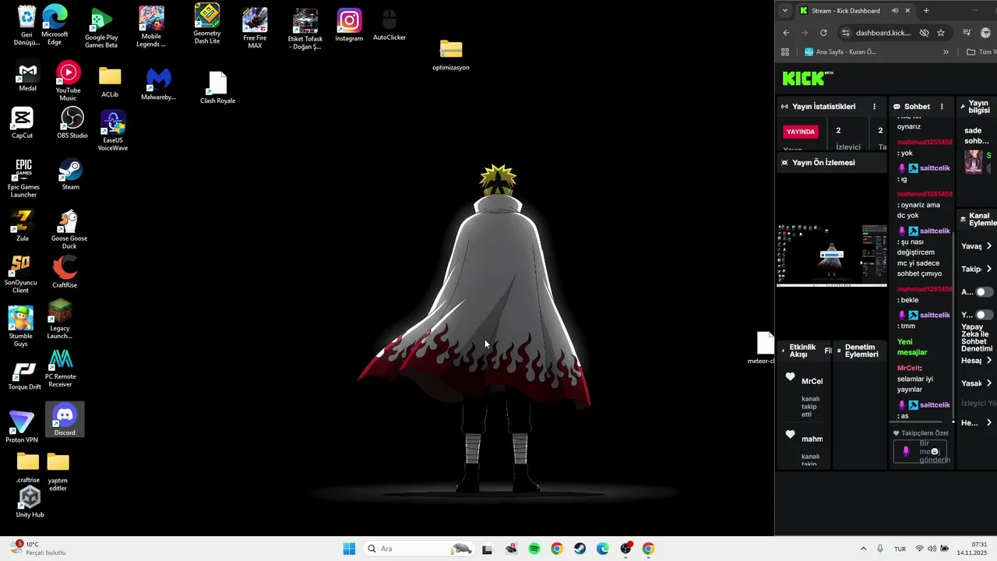This screenshot has height=561, width=997.
Task: Open OBS Studio from the desktop
Action: click(72, 123)
